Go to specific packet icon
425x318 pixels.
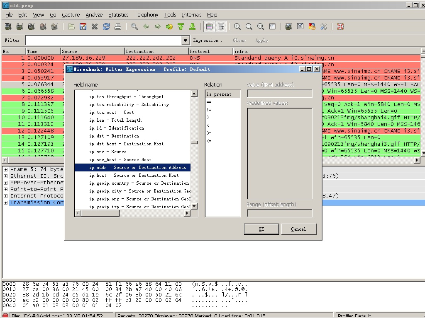pyautogui.click(x=169, y=26)
